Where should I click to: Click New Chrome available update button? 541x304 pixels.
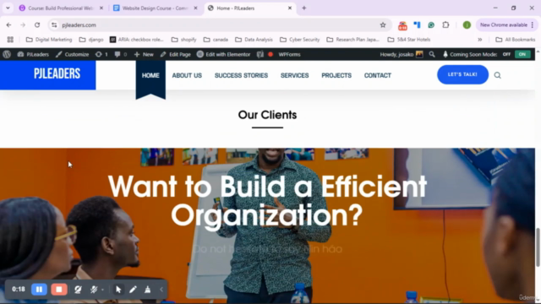tap(506, 24)
